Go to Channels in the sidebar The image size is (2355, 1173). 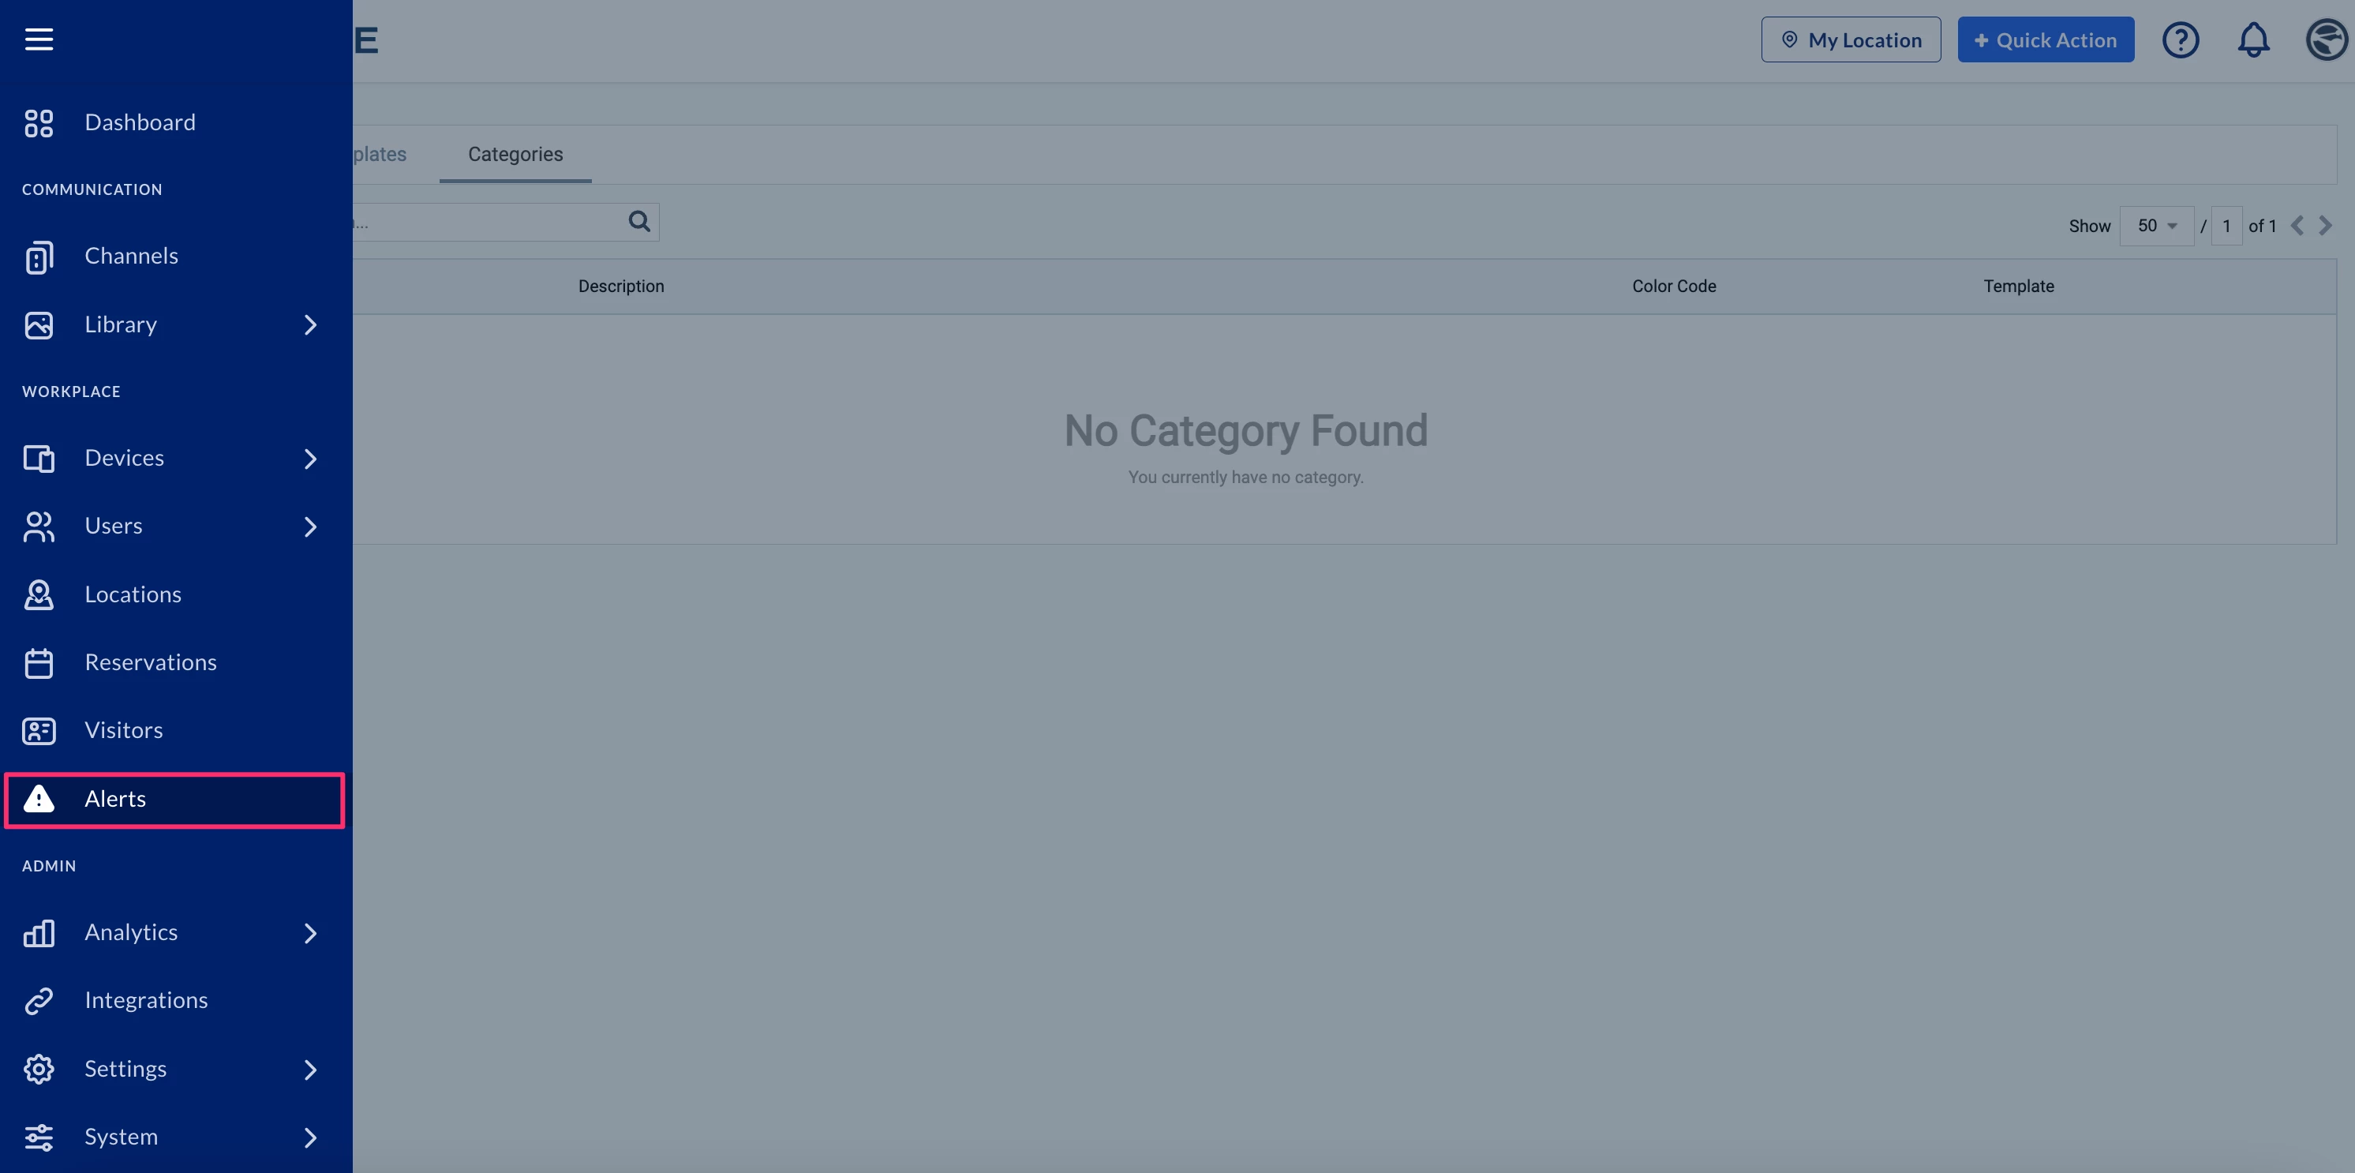tap(131, 256)
